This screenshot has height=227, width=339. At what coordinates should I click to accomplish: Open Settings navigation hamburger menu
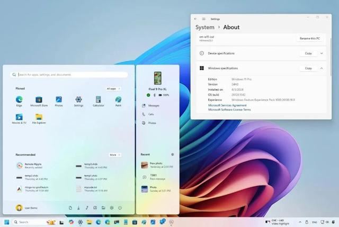(x=203, y=19)
